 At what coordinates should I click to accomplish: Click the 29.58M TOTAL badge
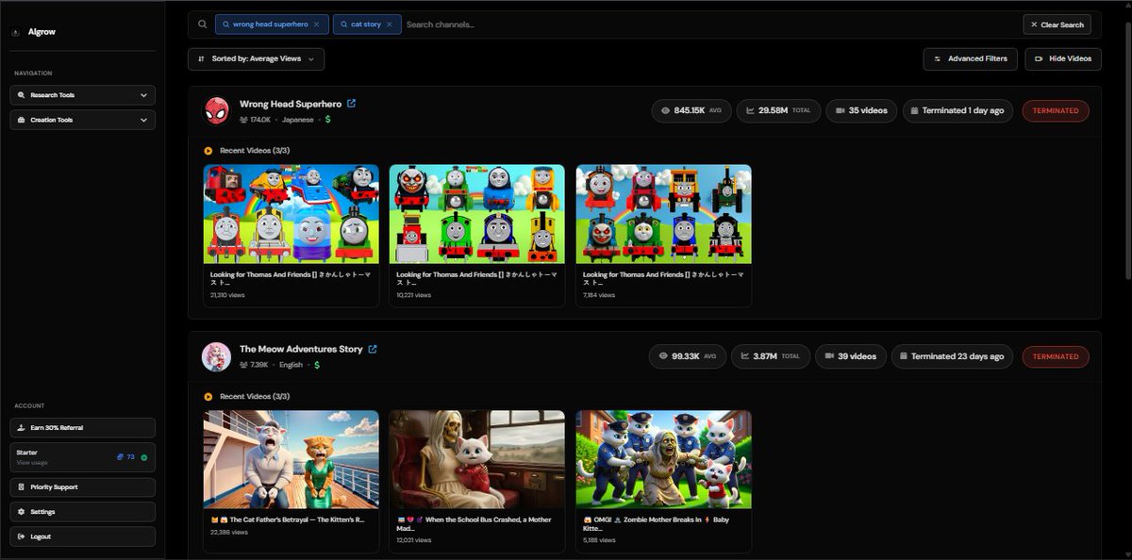(778, 110)
